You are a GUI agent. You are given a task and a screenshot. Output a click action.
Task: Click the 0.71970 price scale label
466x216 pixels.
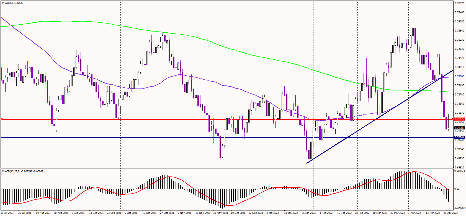click(460, 113)
